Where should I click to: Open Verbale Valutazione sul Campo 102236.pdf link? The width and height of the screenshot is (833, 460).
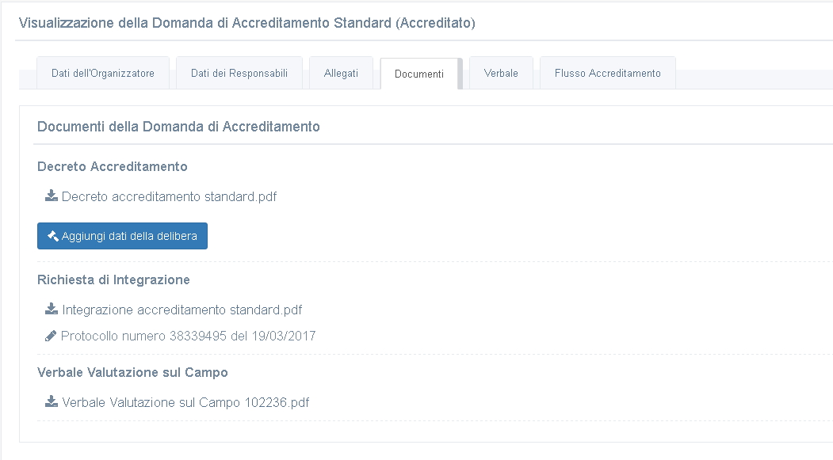click(185, 402)
